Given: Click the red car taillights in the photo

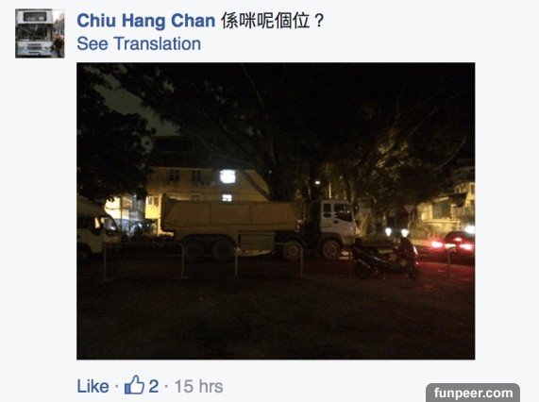Looking at the screenshot, I should click(453, 244).
